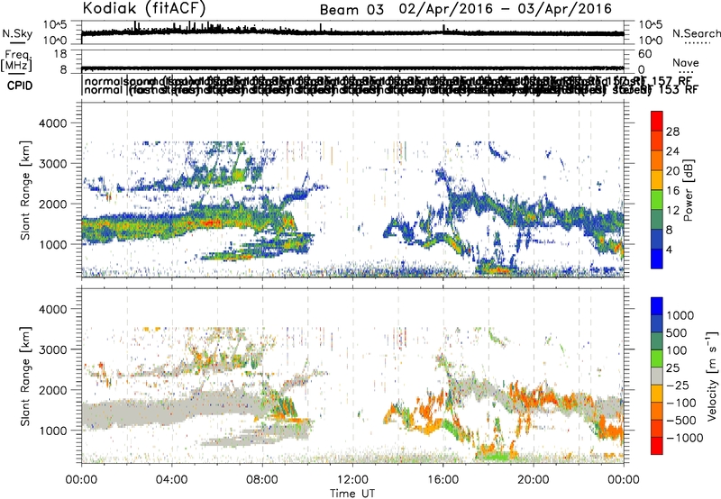Click the CPID row label
Viewport: 721px width, 499px height.
(20, 86)
